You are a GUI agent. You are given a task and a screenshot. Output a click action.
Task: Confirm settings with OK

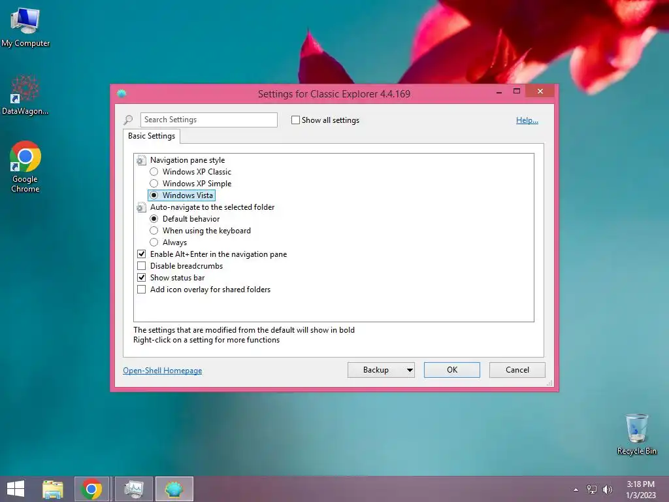pos(452,370)
